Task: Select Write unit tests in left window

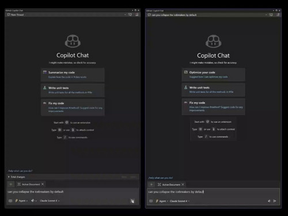Action: point(73,90)
